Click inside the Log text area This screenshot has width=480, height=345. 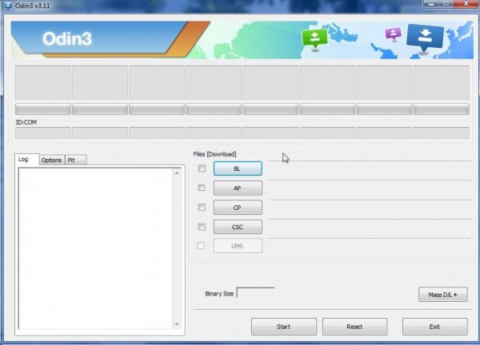95,248
